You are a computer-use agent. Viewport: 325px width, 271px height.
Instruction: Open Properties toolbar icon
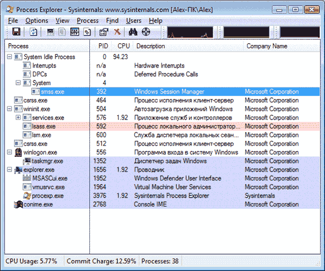pyautogui.click(x=104, y=32)
